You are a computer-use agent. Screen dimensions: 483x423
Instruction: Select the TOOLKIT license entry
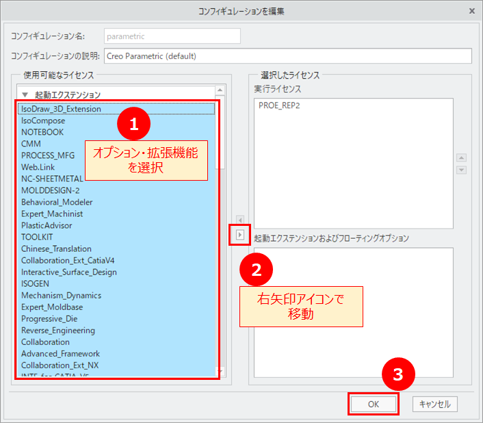click(x=37, y=237)
